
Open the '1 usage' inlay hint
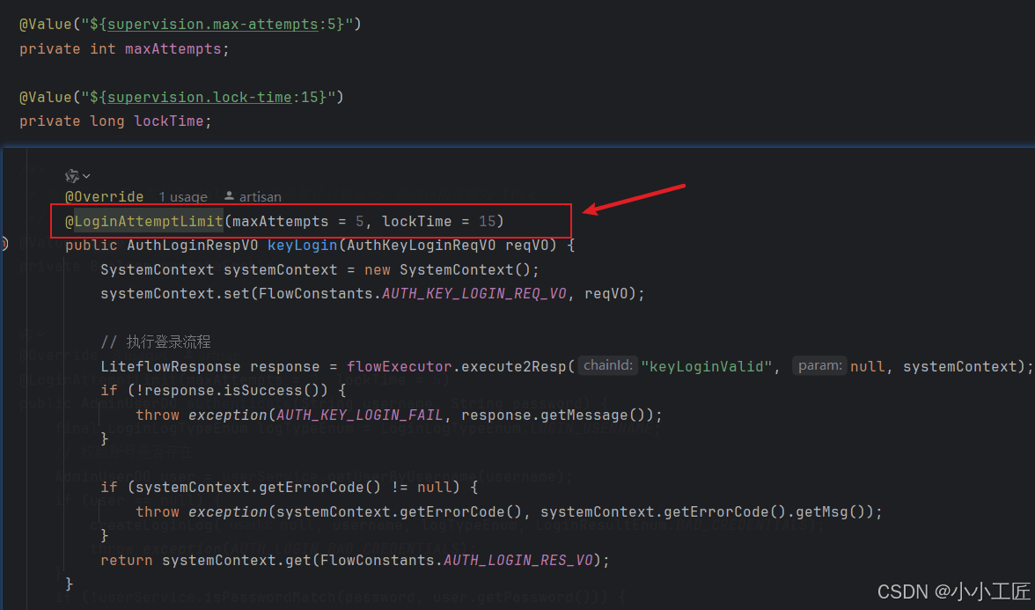click(183, 197)
